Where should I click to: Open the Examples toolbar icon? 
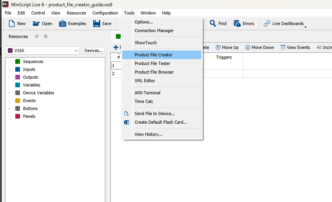63,23
